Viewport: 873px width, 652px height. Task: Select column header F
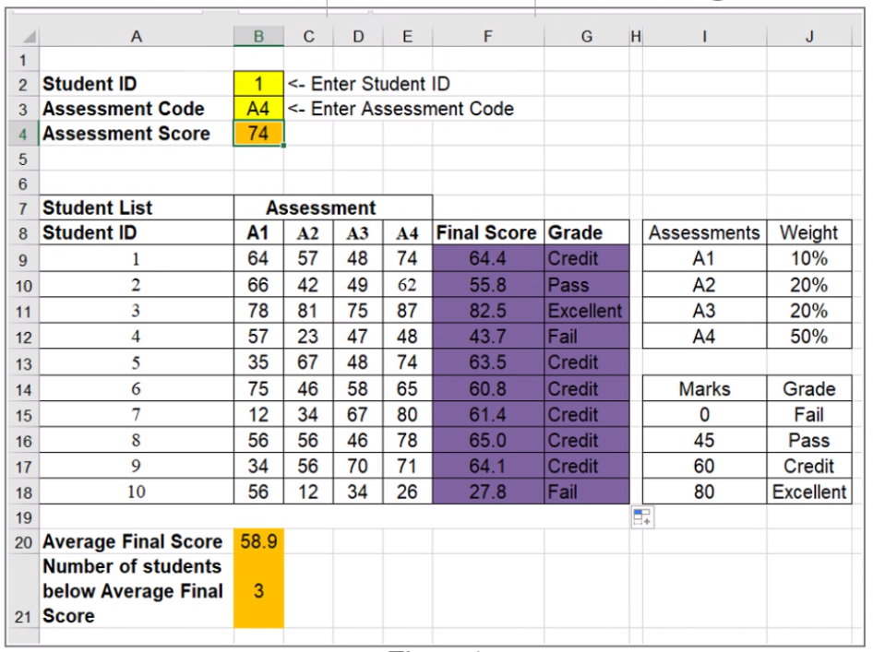tap(487, 36)
